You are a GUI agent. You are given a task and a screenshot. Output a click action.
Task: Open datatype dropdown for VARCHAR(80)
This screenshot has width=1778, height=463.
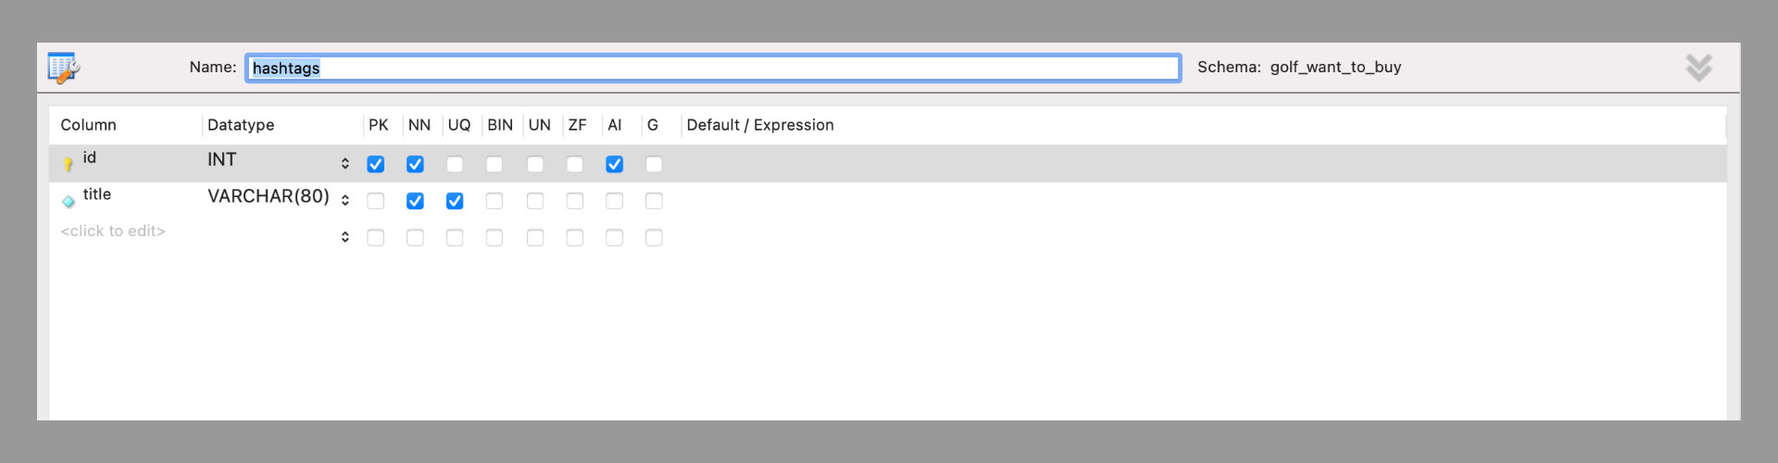click(344, 200)
